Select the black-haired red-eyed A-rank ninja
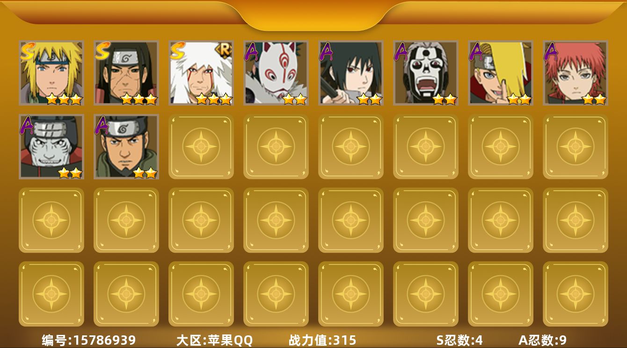 pos(351,73)
